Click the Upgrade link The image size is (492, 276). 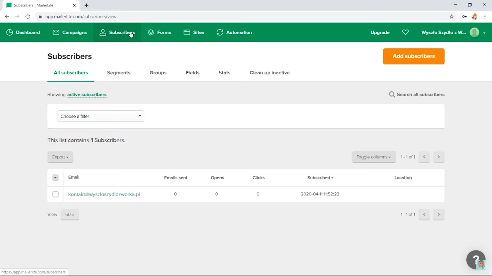[x=380, y=32]
